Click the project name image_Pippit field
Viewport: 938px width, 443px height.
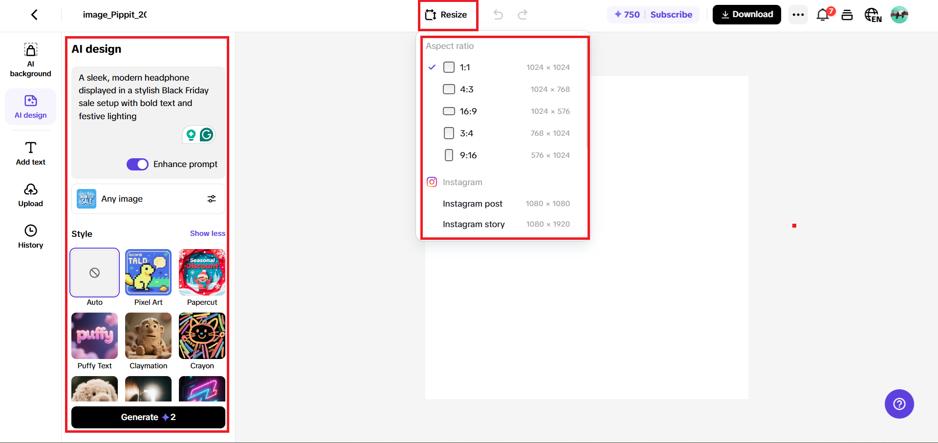point(115,15)
